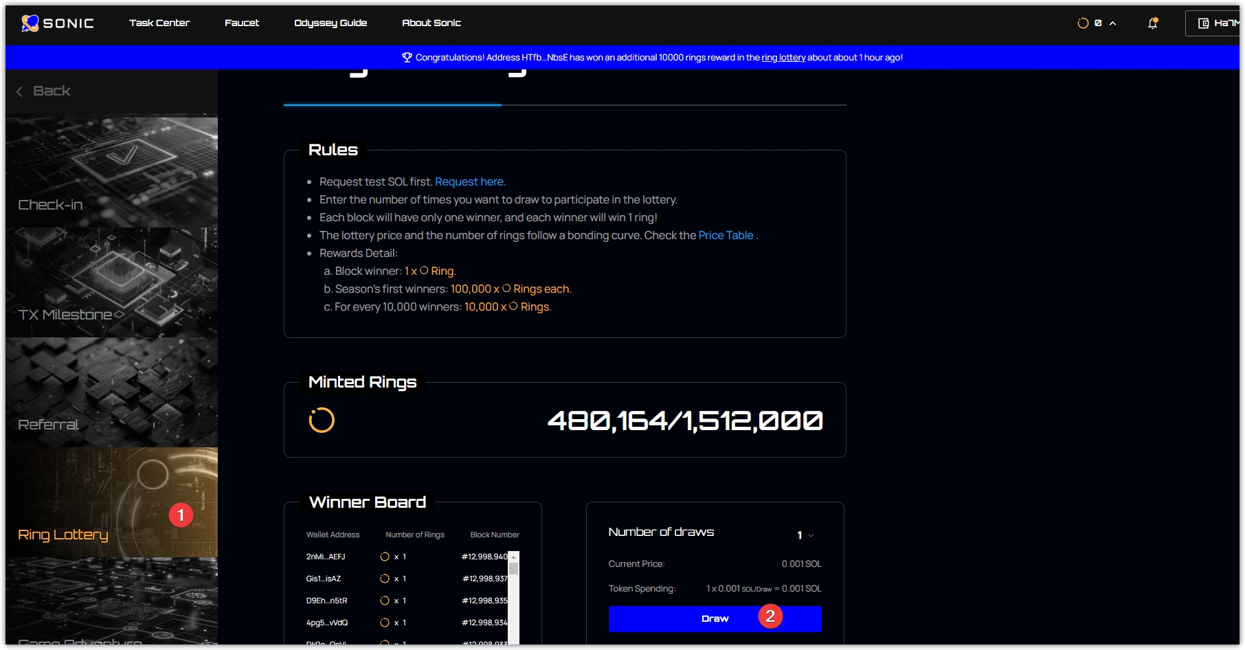Click ring icon in 2nMi...AEFJ winner row

385,557
